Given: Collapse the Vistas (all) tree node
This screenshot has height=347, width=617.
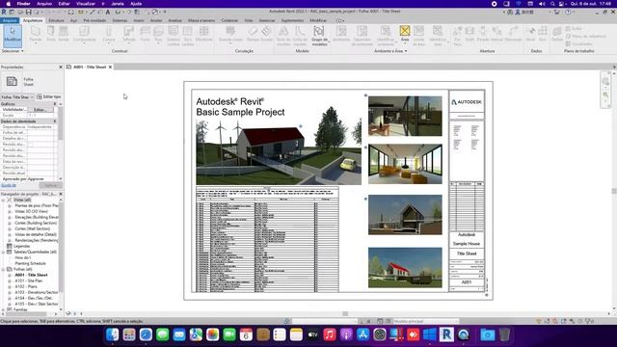Looking at the screenshot, I should pos(4,200).
